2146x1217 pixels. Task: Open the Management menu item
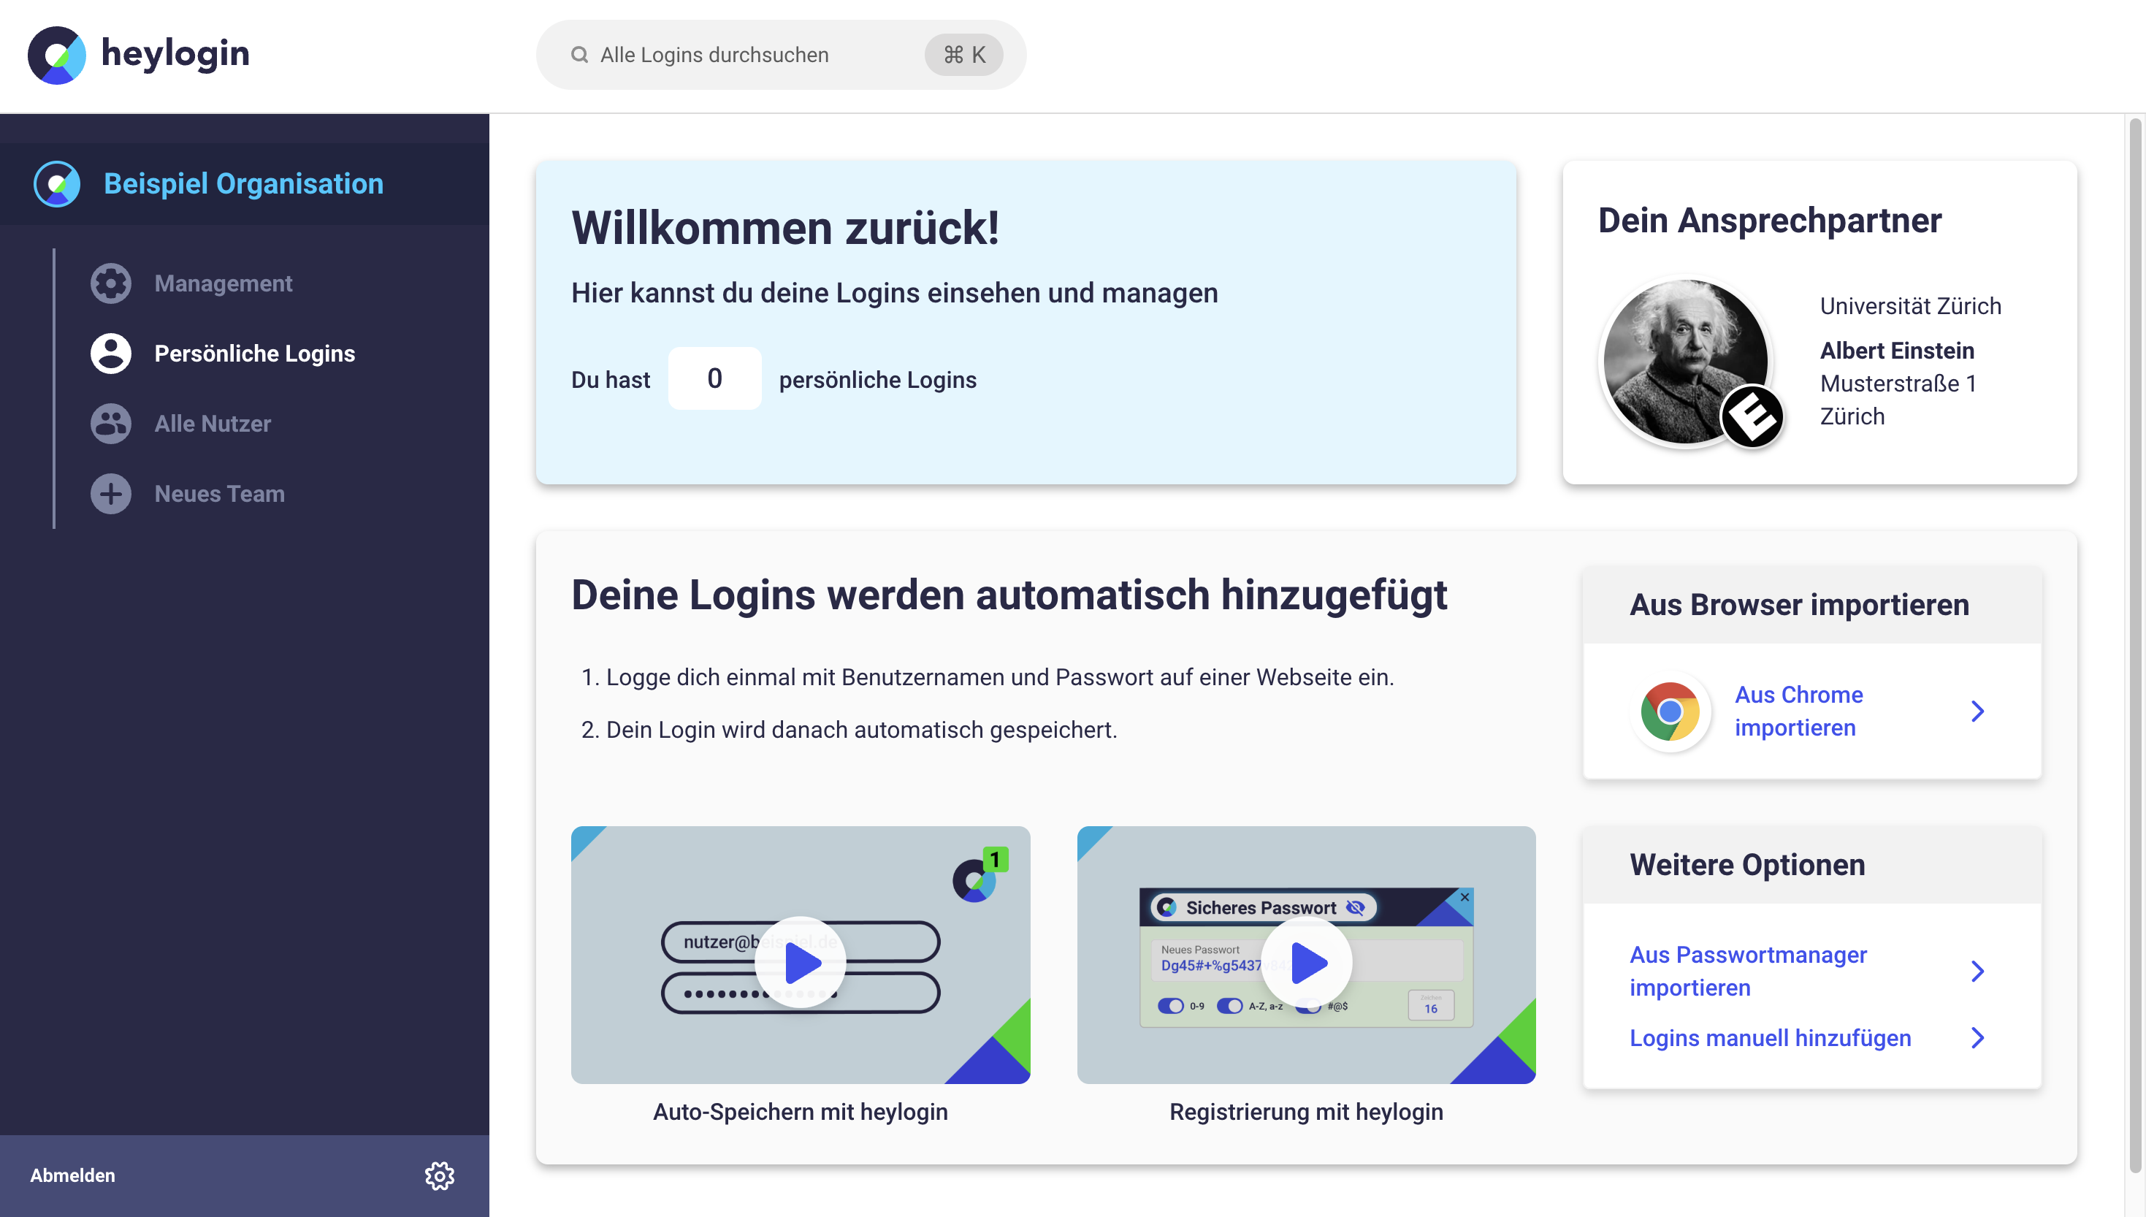[223, 283]
